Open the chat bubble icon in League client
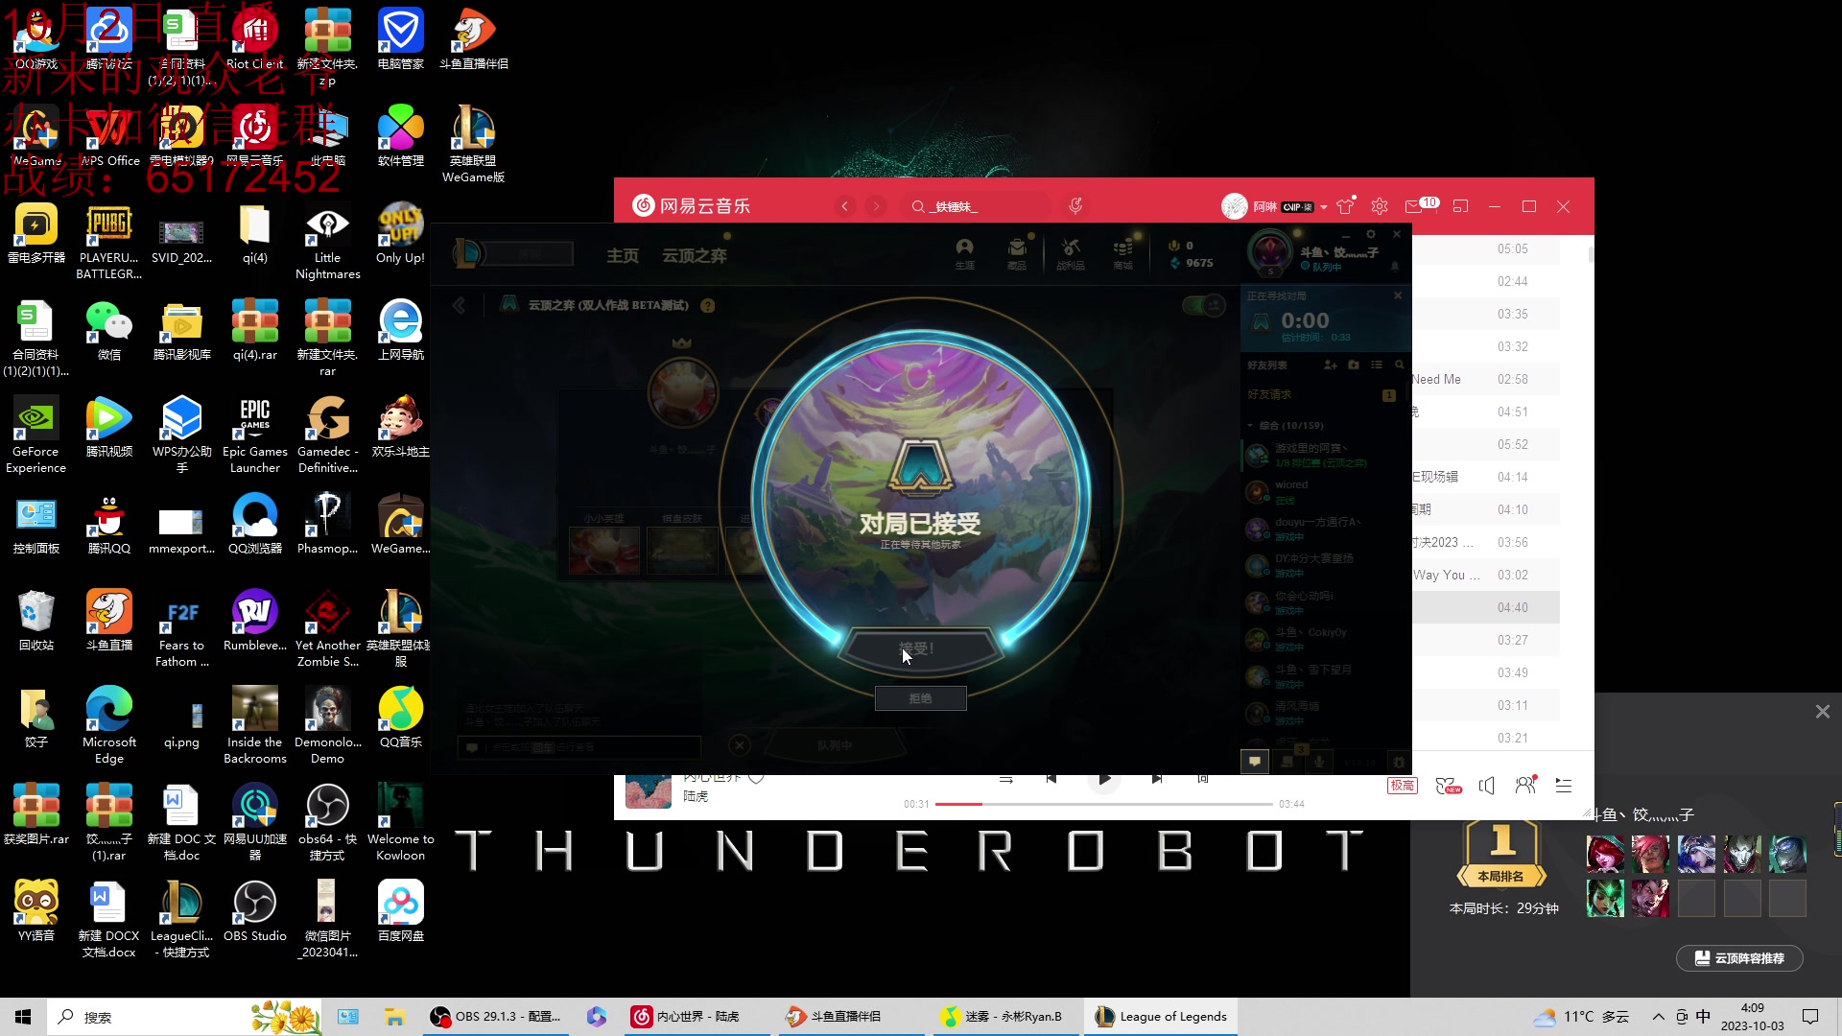The width and height of the screenshot is (1842, 1036). 1255,762
